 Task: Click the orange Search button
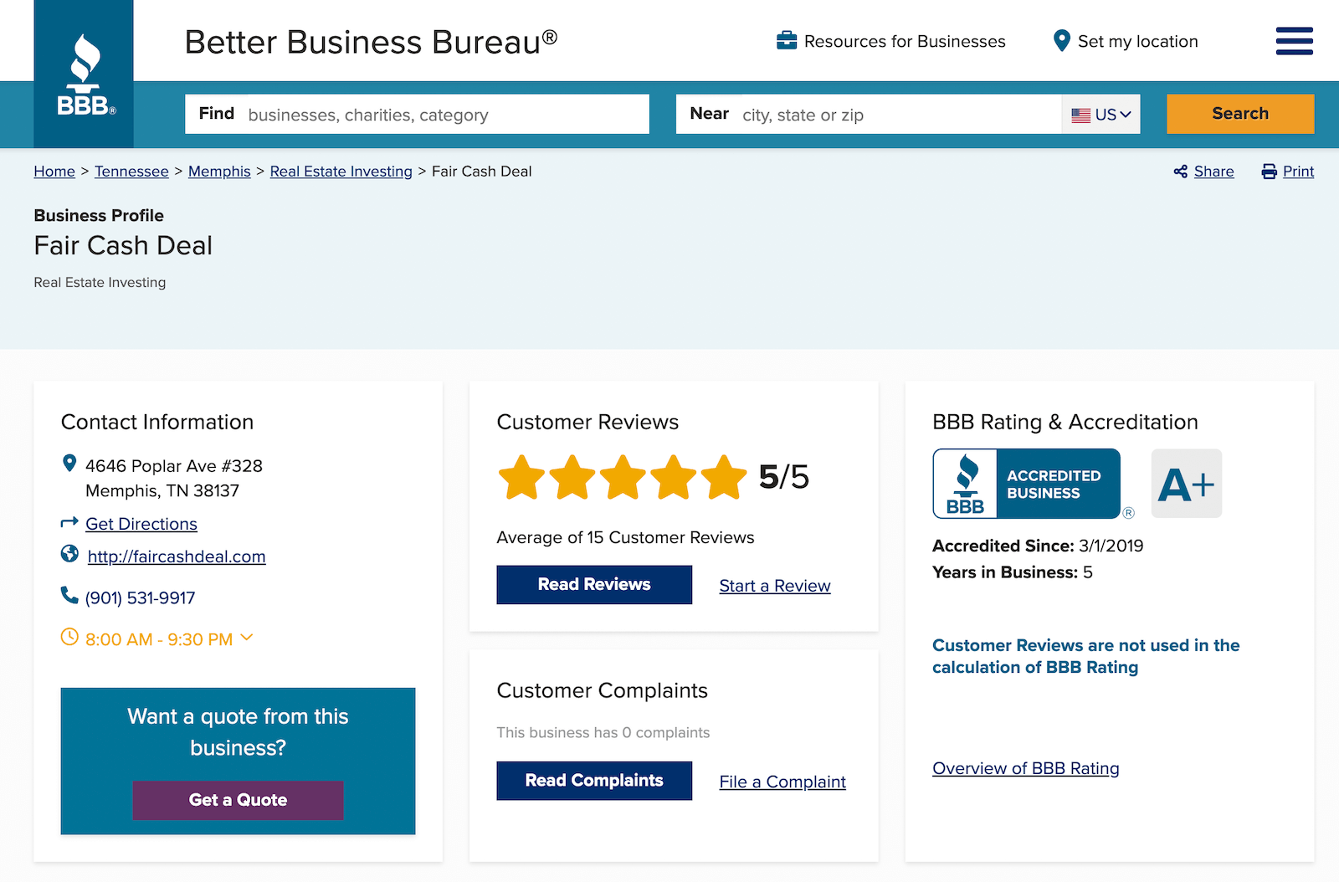[x=1240, y=114]
